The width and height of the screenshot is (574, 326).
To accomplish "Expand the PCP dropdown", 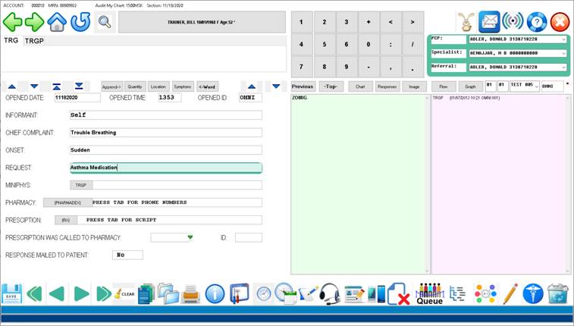I will tap(563, 39).
